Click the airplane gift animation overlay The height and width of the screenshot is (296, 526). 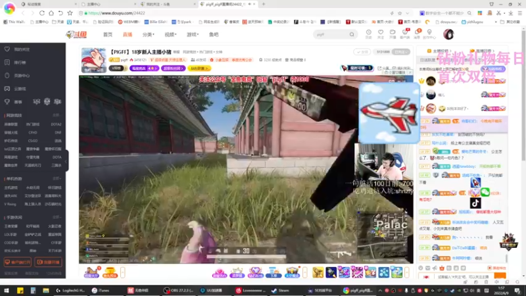[389, 113]
